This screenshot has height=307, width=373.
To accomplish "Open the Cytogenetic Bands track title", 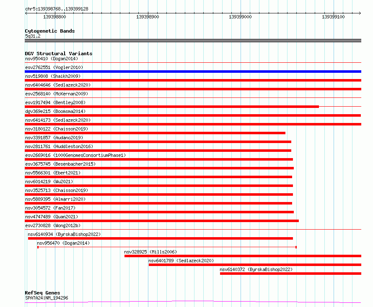I will click(x=50, y=31).
